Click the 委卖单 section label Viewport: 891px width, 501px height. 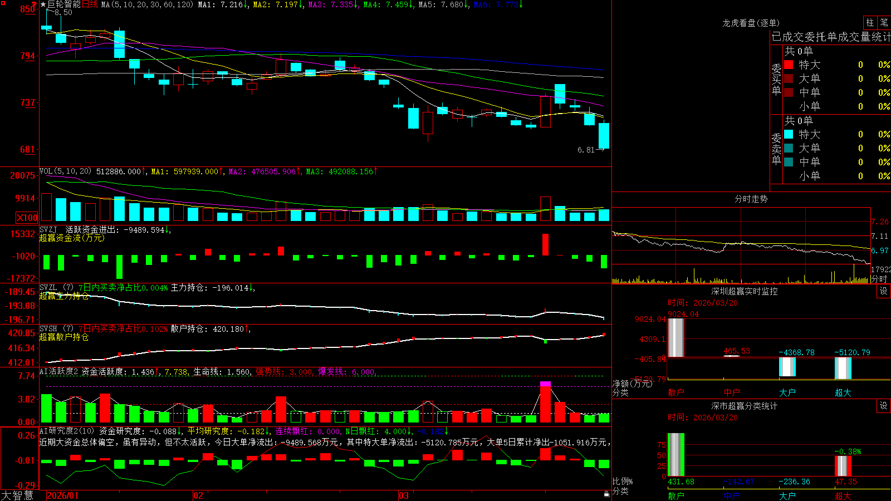(776, 149)
